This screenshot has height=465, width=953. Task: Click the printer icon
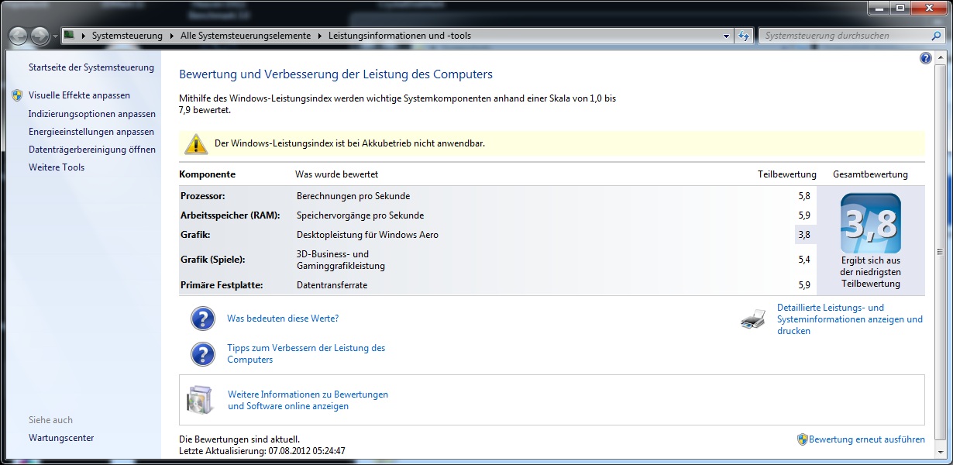point(753,319)
